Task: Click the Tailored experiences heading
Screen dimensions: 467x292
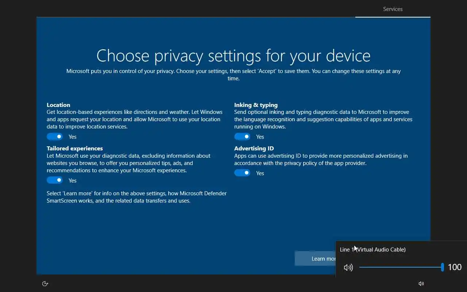Action: [75, 149]
